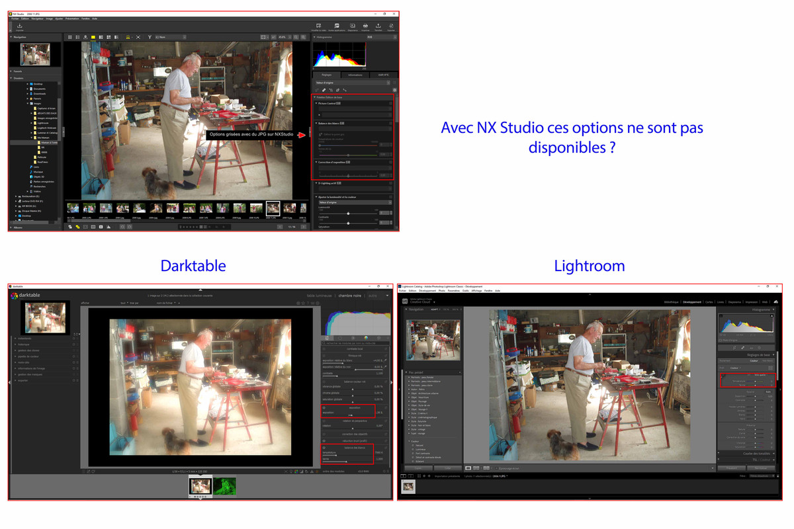Image resolution: width=794 pixels, height=529 pixels.
Task: Click Autres applications icon in NX Studio
Action: pos(337,25)
